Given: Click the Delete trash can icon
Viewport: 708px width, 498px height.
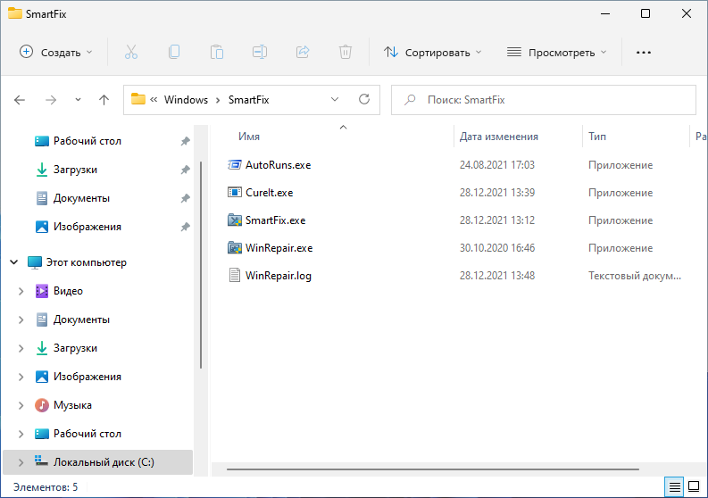Looking at the screenshot, I should click(346, 53).
